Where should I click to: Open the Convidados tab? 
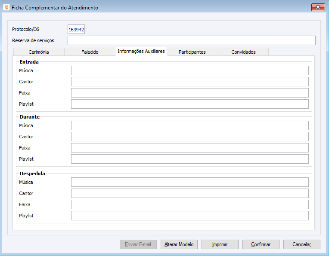(243, 52)
